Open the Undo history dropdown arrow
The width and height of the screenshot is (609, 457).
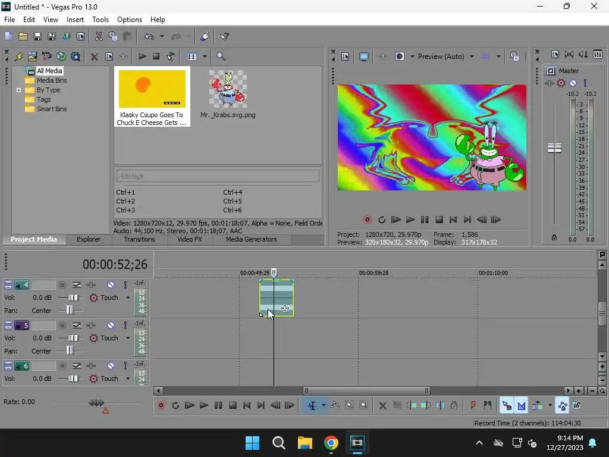click(x=162, y=36)
